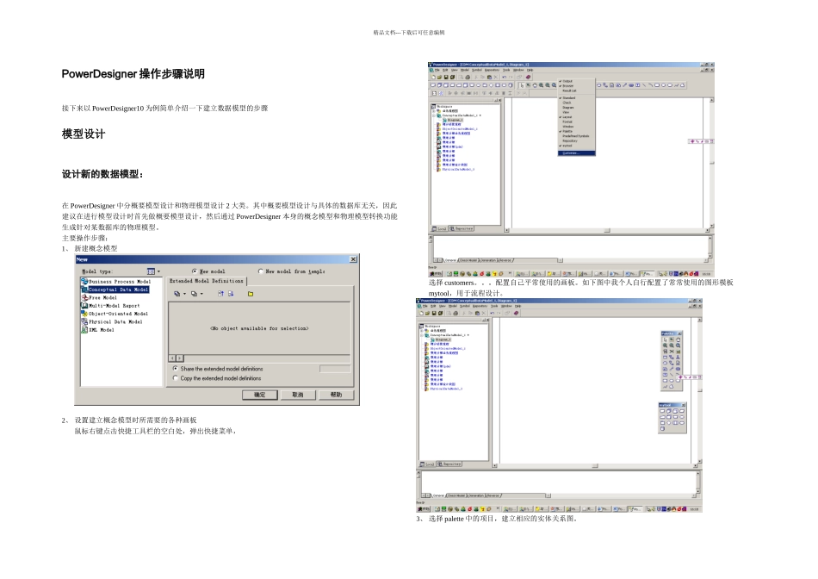This screenshot has height=579, width=818.
Task: Choose XML Model in the model type list
Action: pyautogui.click(x=97, y=330)
